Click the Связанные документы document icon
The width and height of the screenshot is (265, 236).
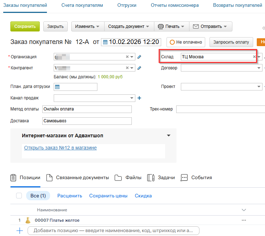point(49,178)
